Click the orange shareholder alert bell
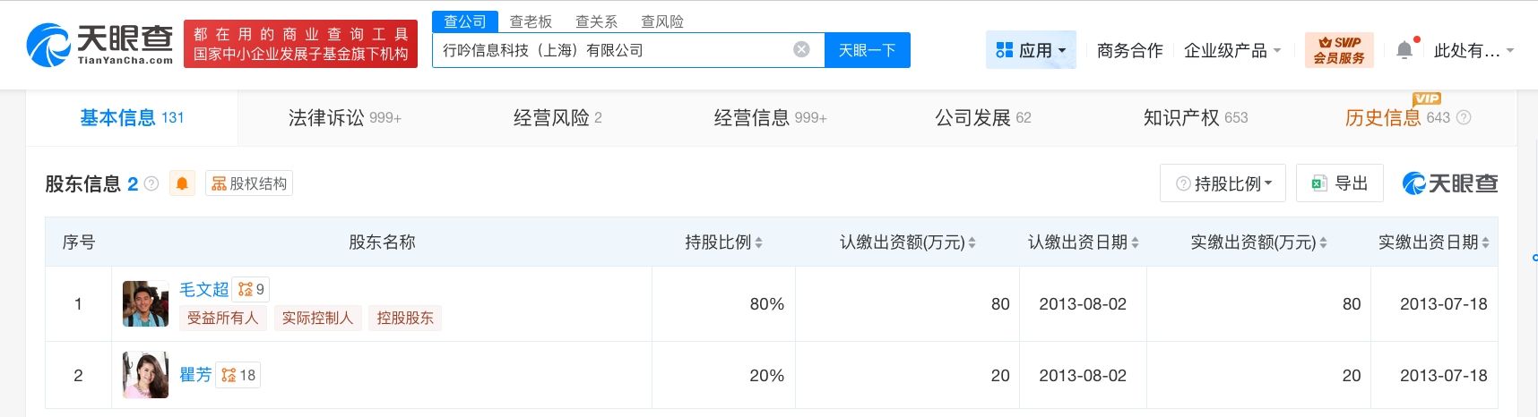1538x417 pixels. [182, 183]
